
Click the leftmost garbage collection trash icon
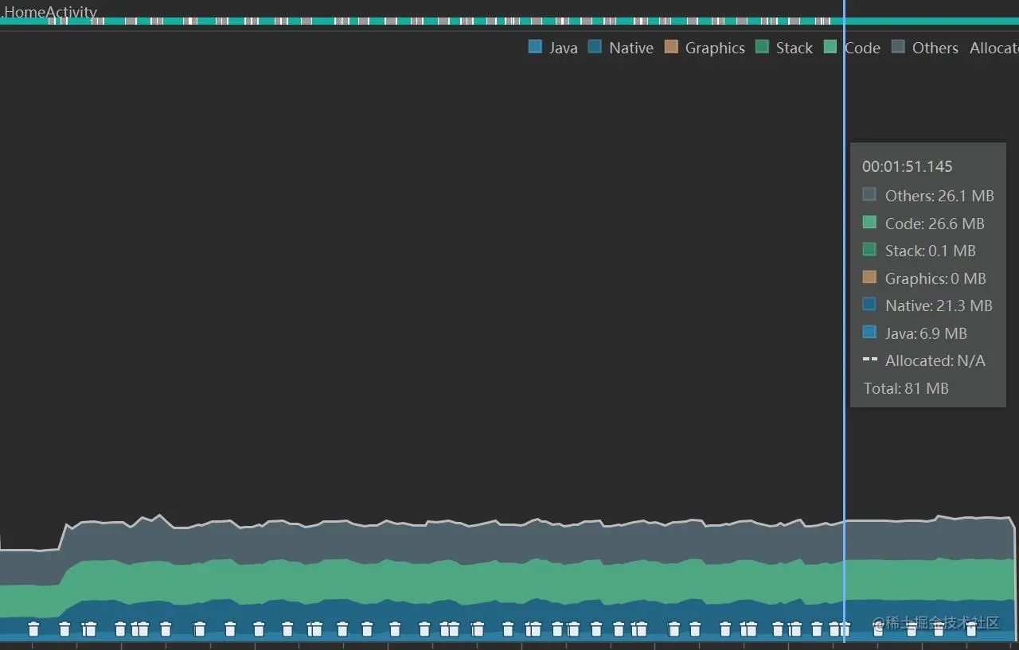(x=33, y=629)
